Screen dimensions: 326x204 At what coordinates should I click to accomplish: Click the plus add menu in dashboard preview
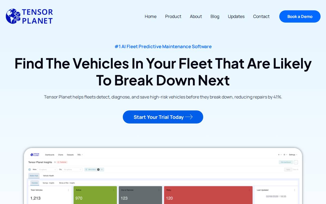(x=280, y=155)
